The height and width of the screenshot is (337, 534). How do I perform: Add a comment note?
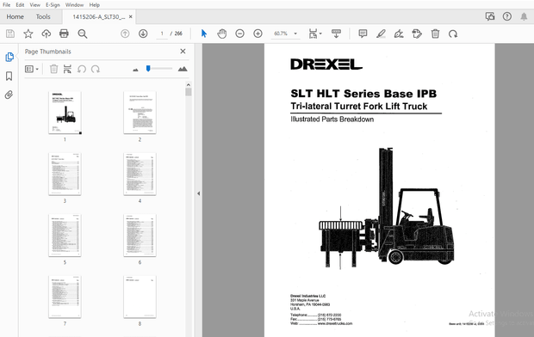point(363,34)
